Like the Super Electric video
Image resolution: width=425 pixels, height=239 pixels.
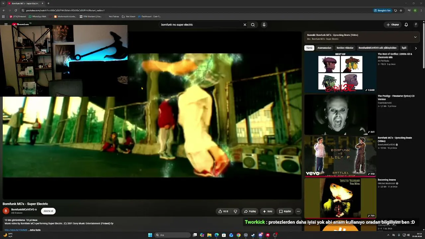tap(223, 211)
